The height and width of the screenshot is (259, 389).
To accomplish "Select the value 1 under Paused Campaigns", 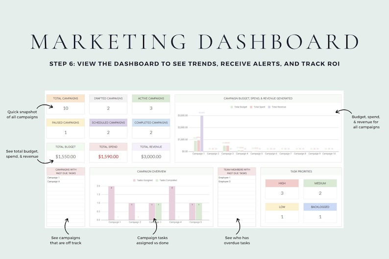I will click(66, 132).
